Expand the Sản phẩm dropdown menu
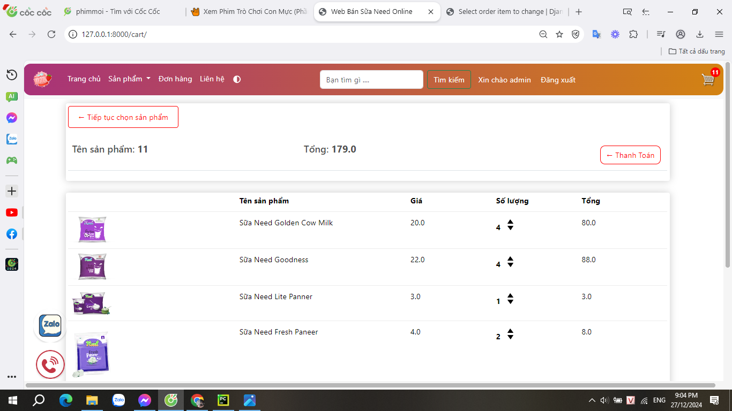The image size is (732, 411). click(129, 79)
